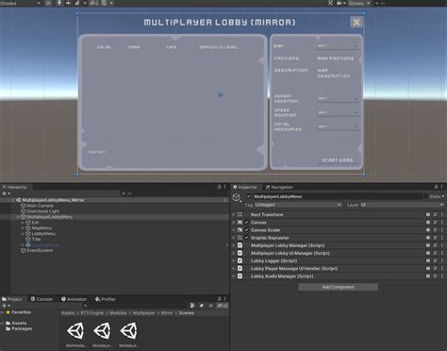The image size is (447, 351).
Task: Click the blue prefab icon in Hierarchy
Action: click(28, 244)
